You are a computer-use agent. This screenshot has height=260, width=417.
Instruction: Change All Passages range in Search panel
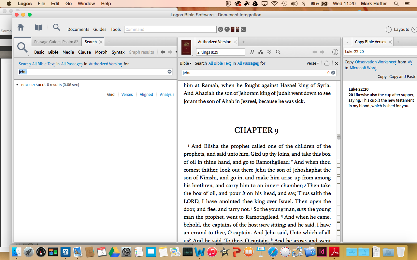[x=72, y=64]
